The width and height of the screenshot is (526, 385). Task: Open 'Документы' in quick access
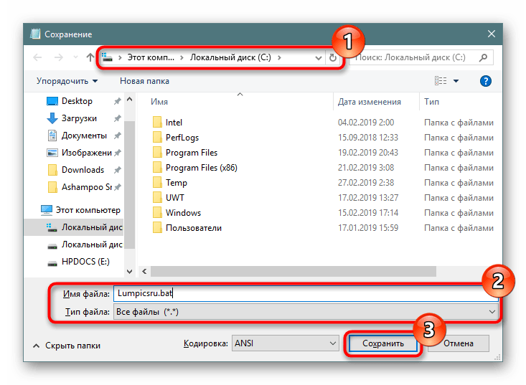(x=84, y=136)
